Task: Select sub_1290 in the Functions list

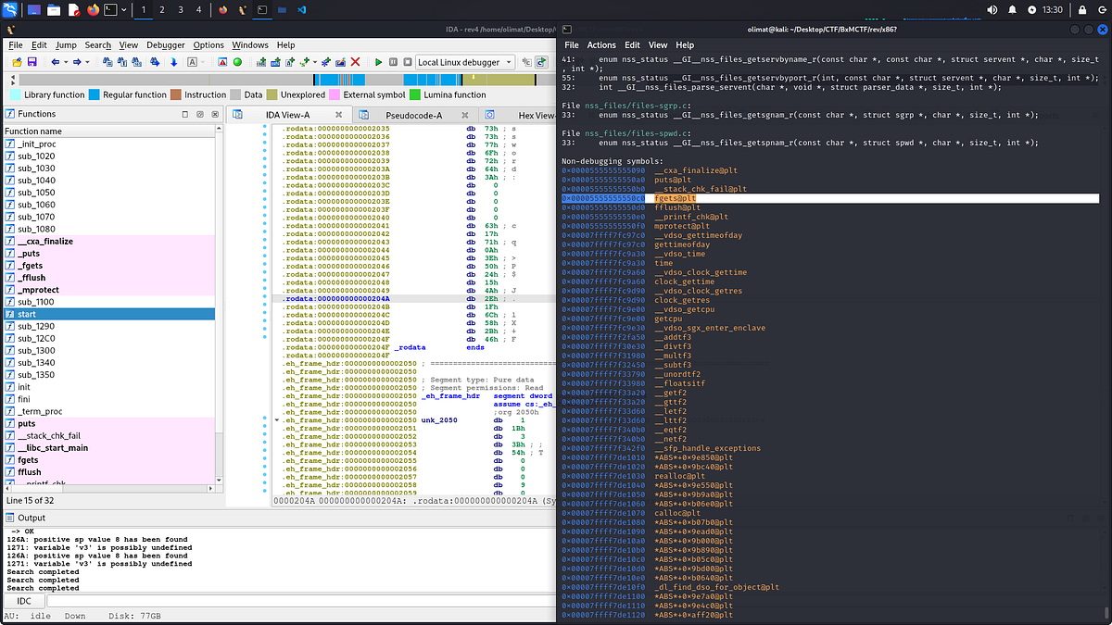Action: click(36, 327)
